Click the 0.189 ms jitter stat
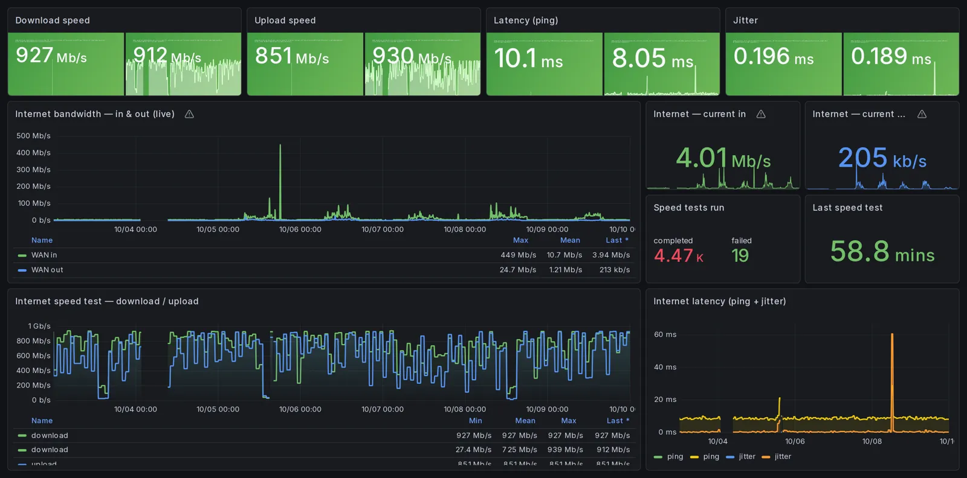Viewport: 967px width, 478px height. 891,57
